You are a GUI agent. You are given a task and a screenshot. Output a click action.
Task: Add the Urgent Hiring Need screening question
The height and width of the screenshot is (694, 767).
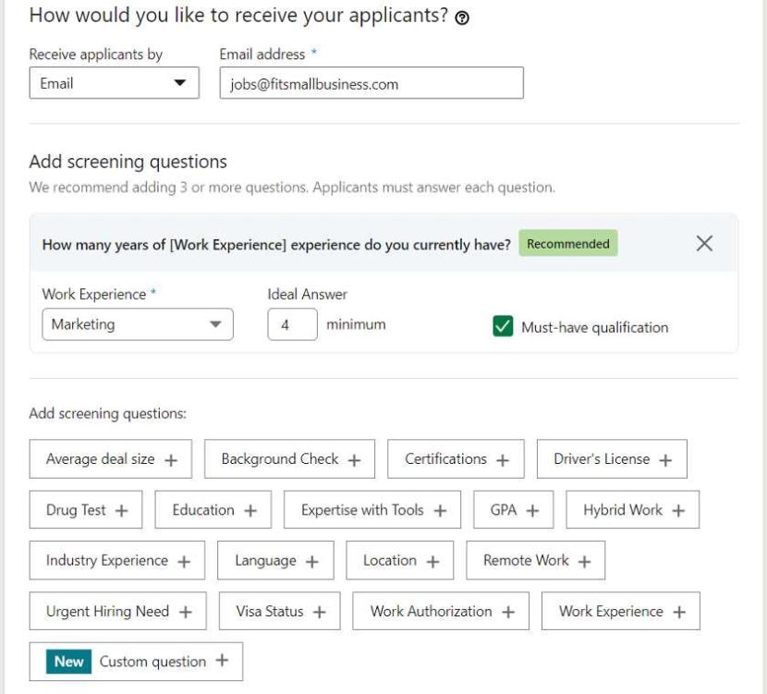pos(117,611)
